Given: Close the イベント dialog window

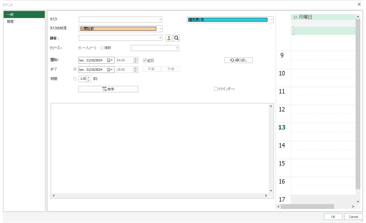Looking at the screenshot, I should pyautogui.click(x=359, y=4).
